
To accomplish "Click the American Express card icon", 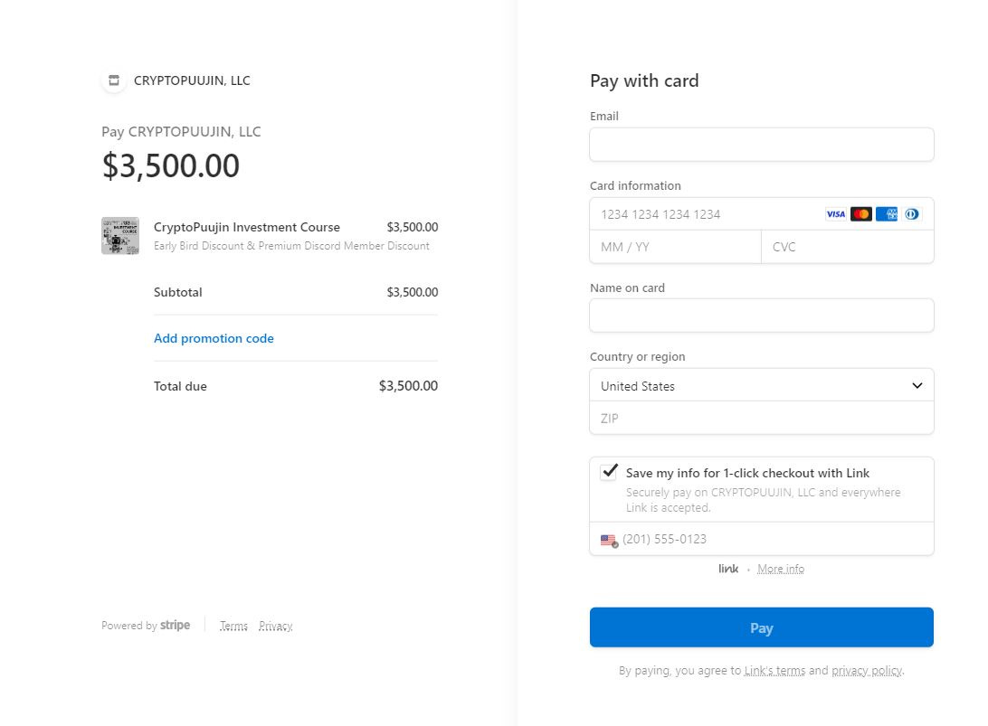I will point(886,214).
